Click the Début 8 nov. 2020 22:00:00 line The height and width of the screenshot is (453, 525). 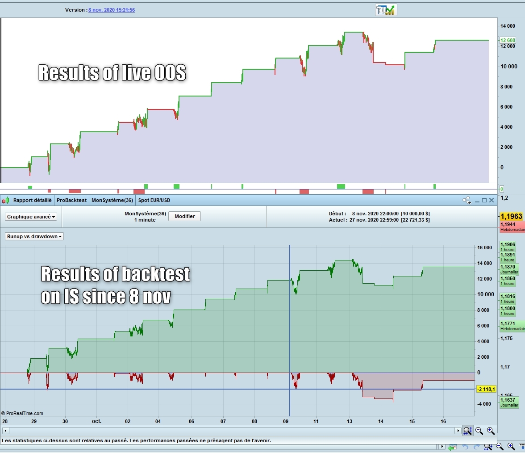click(x=379, y=214)
